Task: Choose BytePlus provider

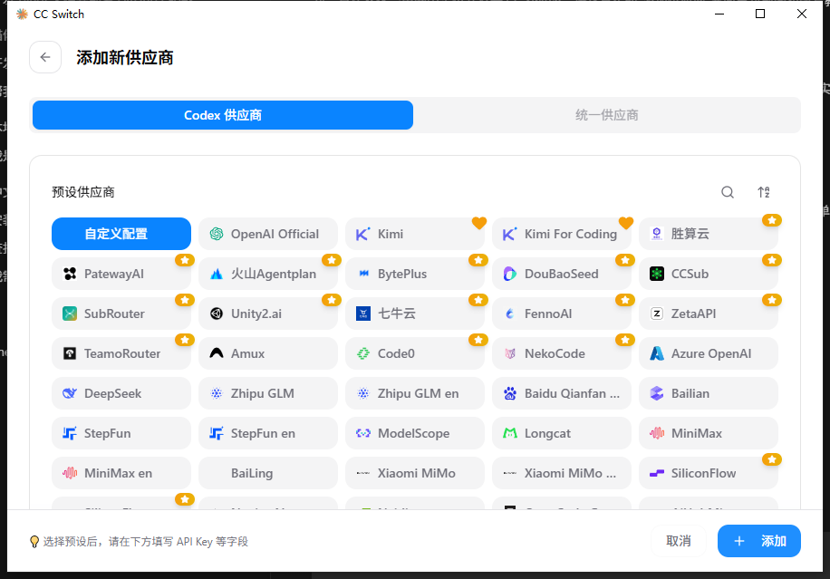Action: point(414,274)
